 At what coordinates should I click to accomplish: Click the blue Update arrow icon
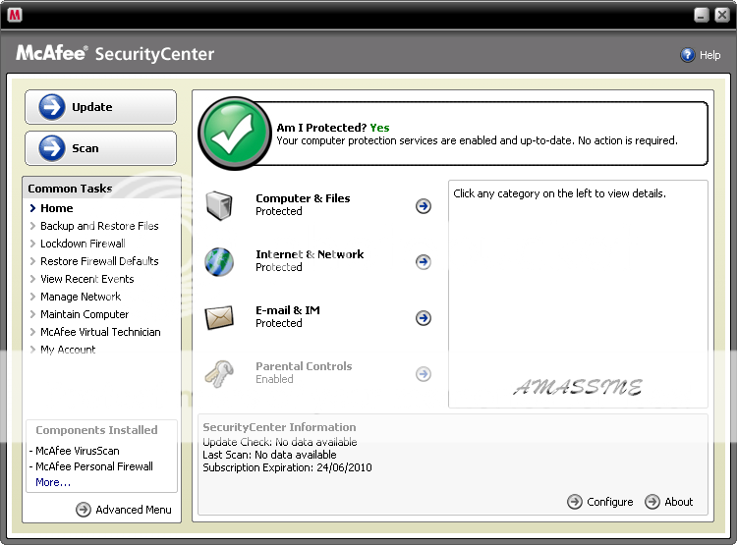tap(52, 107)
